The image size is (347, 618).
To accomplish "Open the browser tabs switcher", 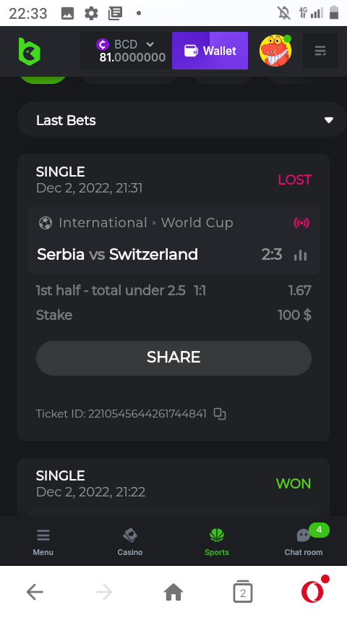I will pos(243,592).
